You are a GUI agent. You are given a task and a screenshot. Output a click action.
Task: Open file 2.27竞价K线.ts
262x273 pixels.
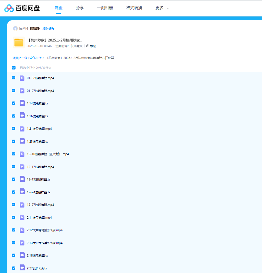37,268
